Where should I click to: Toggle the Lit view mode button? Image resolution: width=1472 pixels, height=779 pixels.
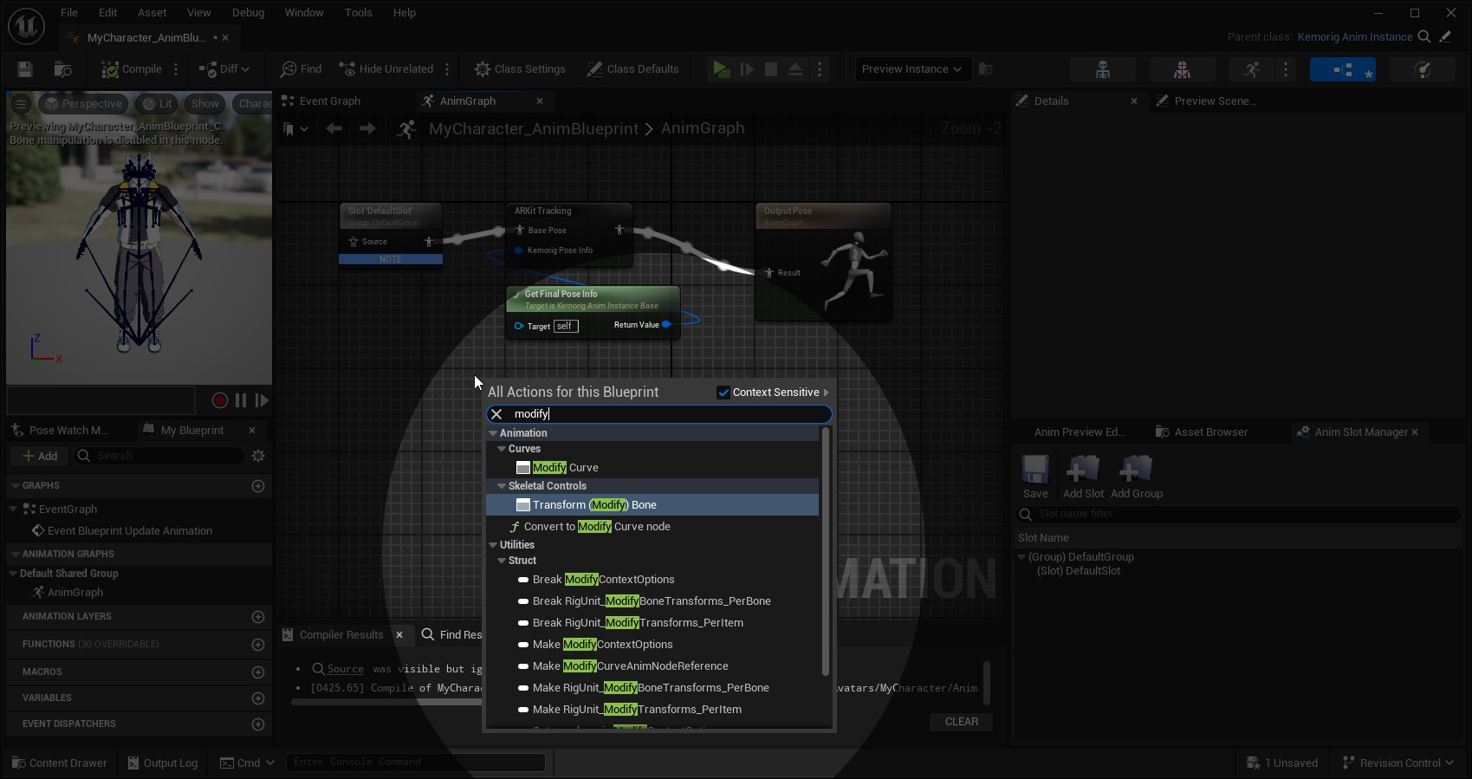[158, 104]
